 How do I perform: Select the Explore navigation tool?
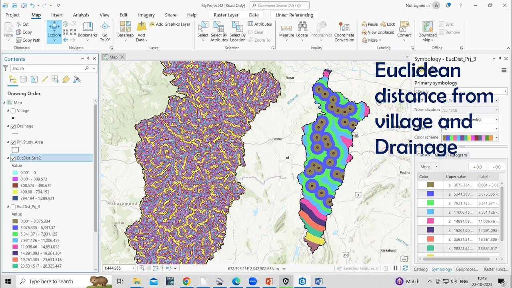pos(54,32)
